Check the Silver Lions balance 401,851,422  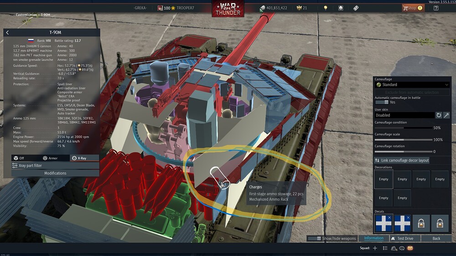pyautogui.click(x=273, y=8)
